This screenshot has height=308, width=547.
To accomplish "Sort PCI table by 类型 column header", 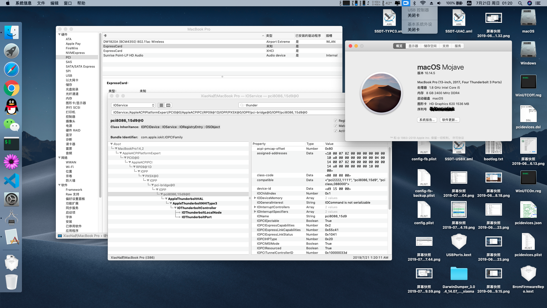I will pos(279,36).
